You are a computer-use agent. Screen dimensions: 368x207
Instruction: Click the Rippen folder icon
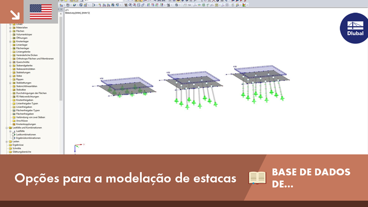click(14, 79)
